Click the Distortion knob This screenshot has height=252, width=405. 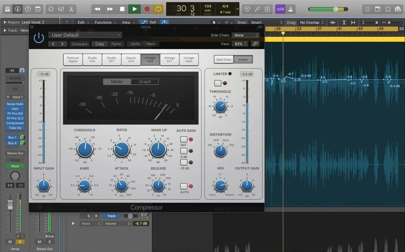[220, 151]
